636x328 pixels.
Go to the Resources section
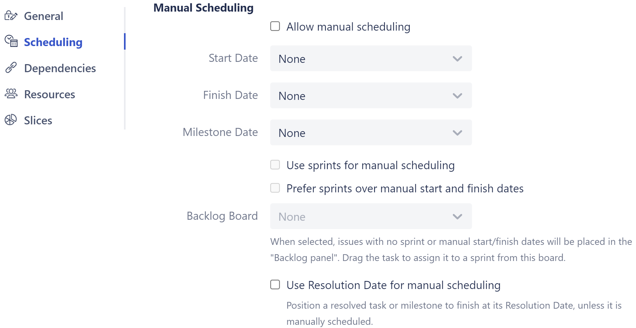tap(50, 94)
